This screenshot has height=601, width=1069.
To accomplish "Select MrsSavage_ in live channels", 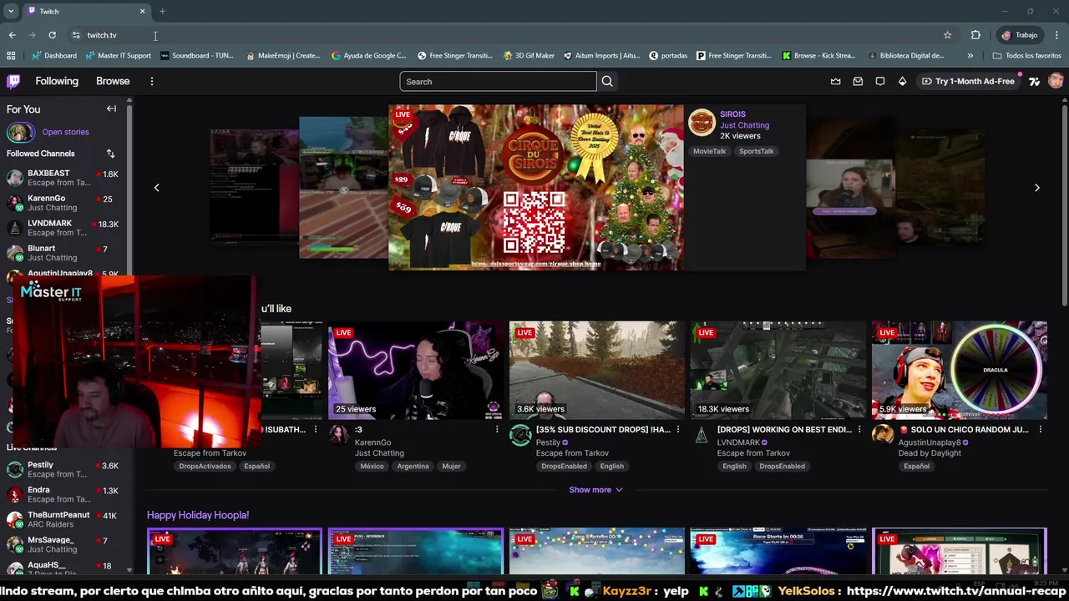I will pos(63,544).
